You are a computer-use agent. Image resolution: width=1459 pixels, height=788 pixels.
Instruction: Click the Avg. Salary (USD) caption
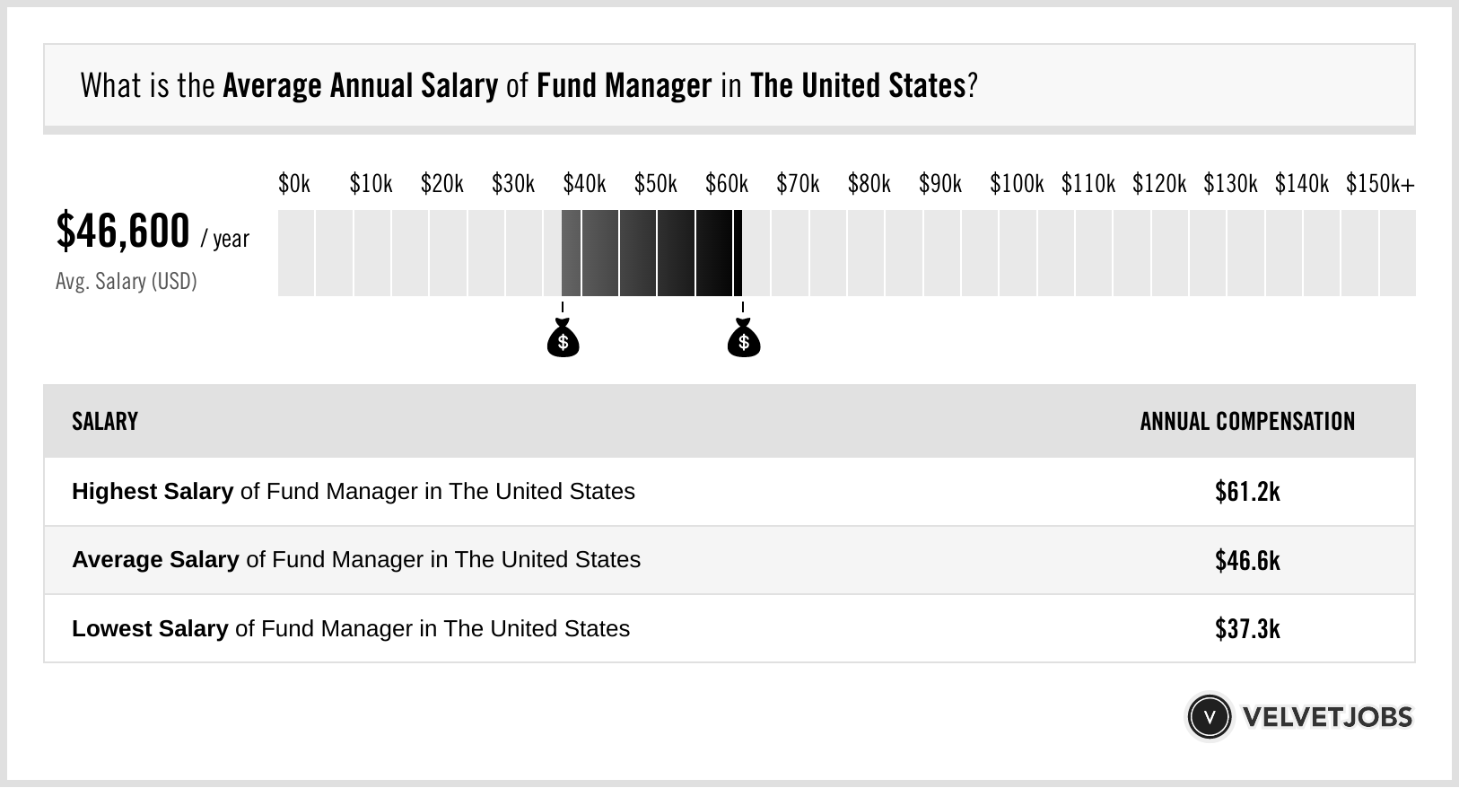(127, 282)
